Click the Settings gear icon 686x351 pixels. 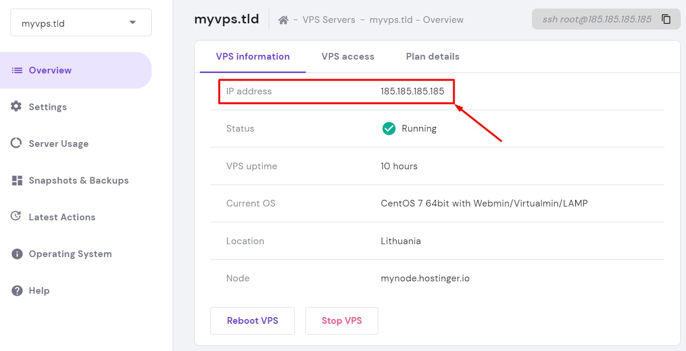16,106
